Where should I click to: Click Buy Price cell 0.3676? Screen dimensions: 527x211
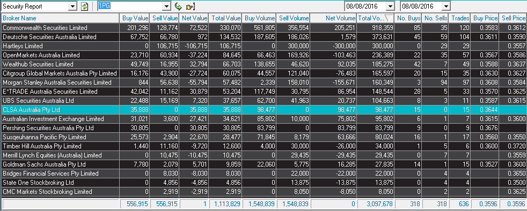pos(485,128)
